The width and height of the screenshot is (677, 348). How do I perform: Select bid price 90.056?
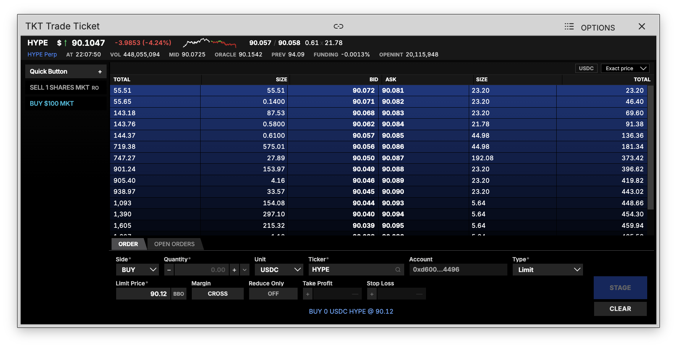pyautogui.click(x=363, y=147)
